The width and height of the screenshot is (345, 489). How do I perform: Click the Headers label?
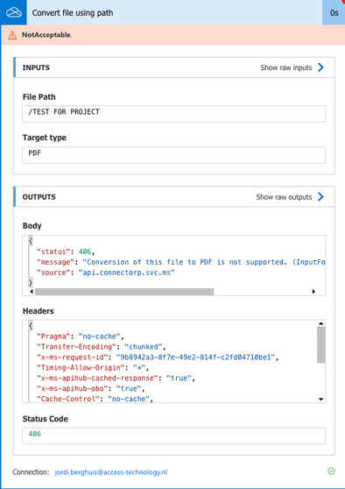(x=38, y=311)
